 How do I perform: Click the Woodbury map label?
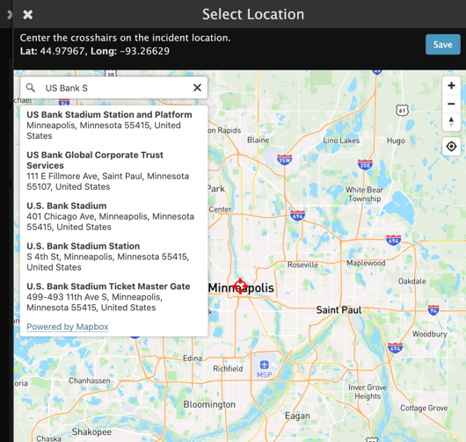point(429,334)
